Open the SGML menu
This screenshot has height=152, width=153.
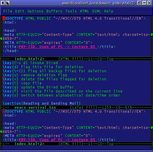[96, 11]
